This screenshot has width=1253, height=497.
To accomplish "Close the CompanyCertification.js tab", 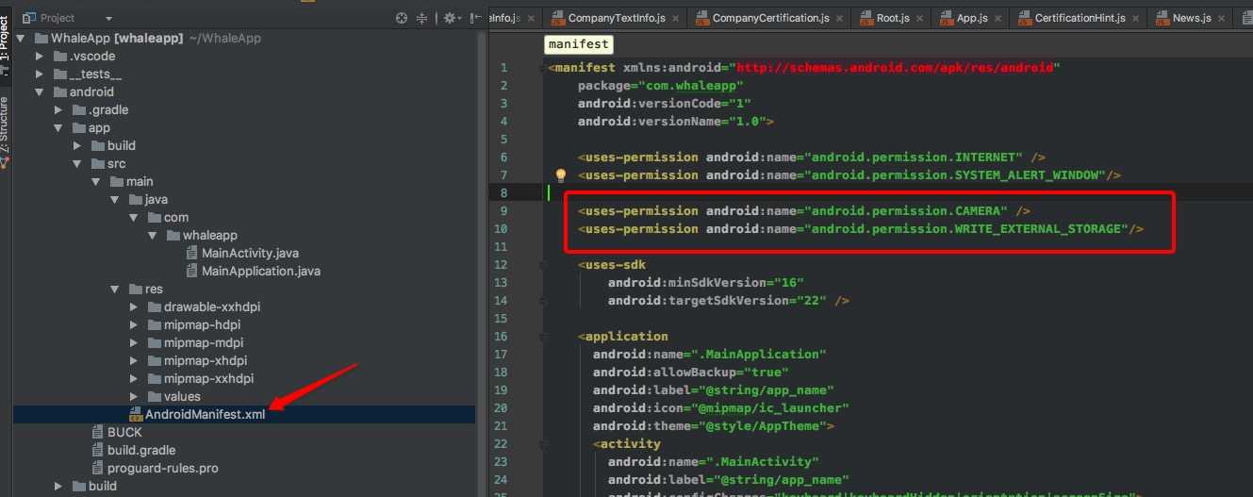I will (838, 19).
